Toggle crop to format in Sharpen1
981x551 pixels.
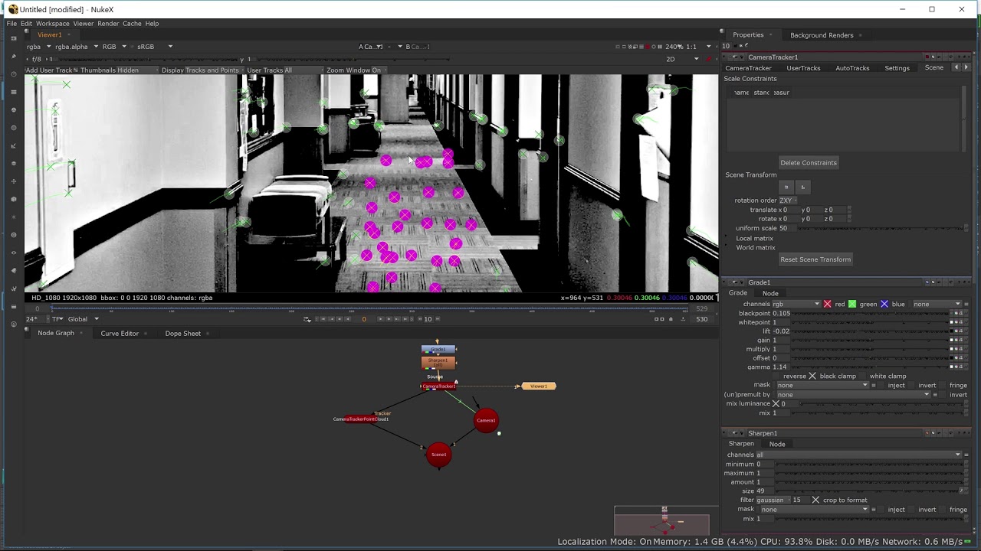815,500
